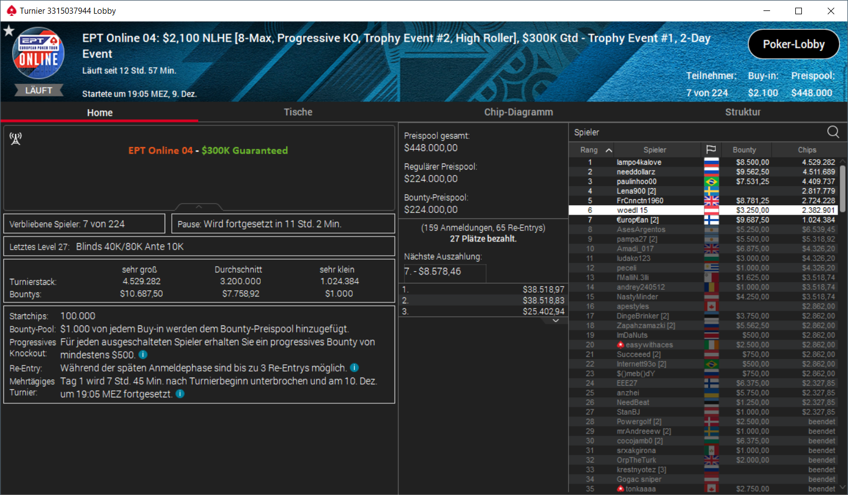The height and width of the screenshot is (495, 848).
Task: Click FrCnnctn1960 bounty $8.781,25
Action: (x=752, y=201)
